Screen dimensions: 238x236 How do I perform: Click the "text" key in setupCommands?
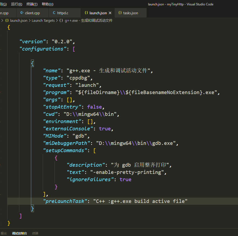pos(76,172)
